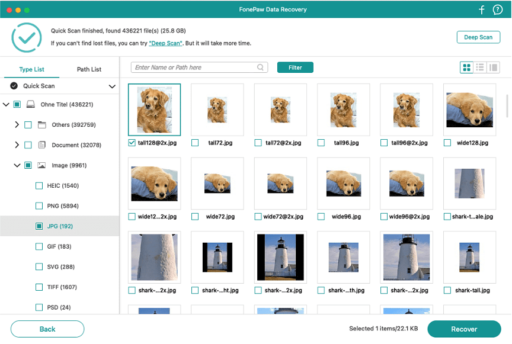Uncheck the tall128@2x.jpg file checkbox
512x344 pixels.
pos(132,143)
